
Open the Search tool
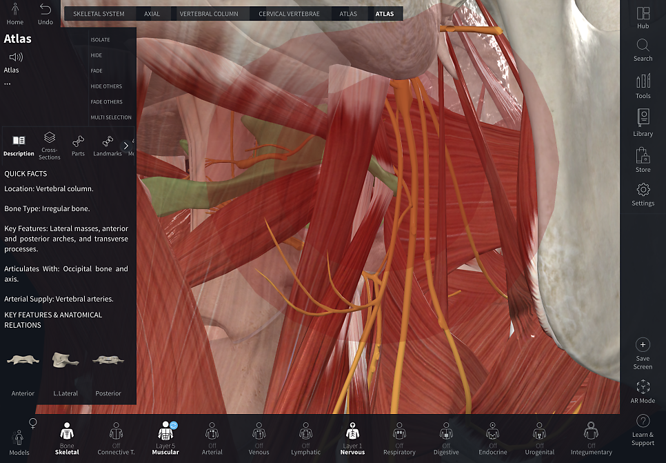[643, 50]
